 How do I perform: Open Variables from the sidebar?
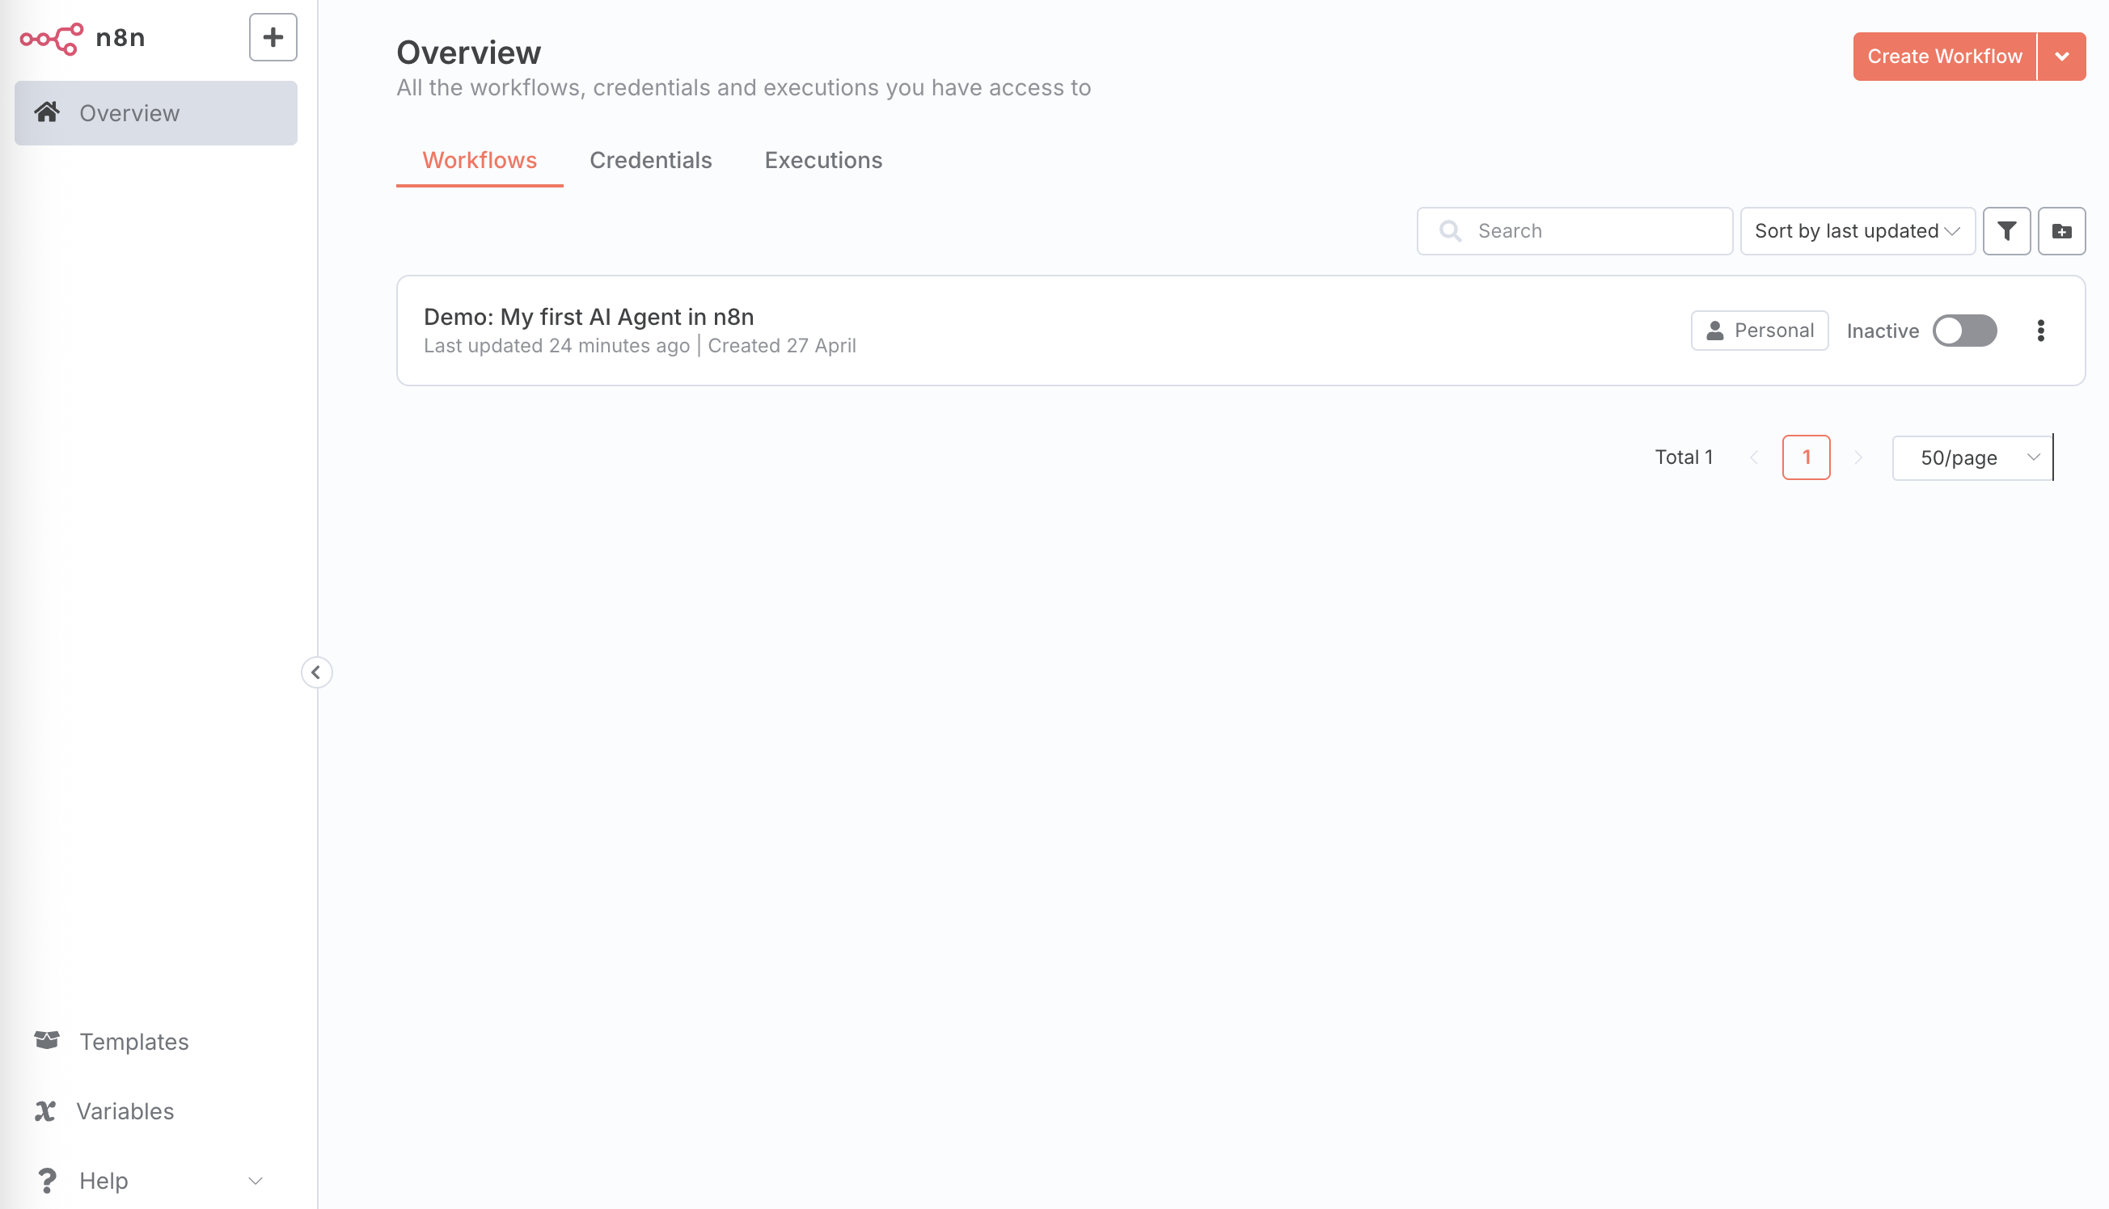pos(125,1111)
